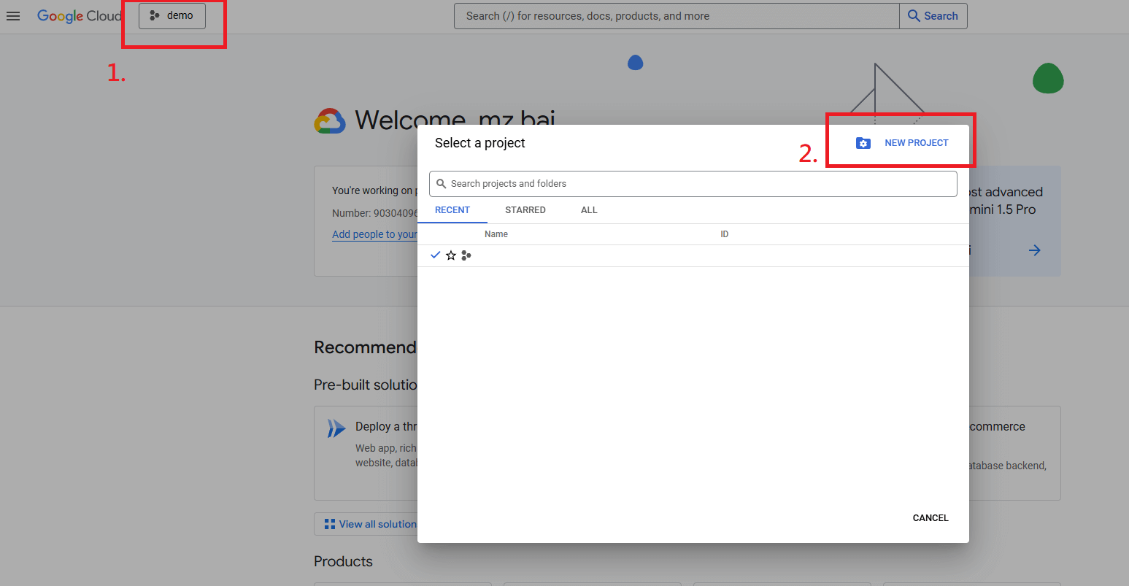Switch to the ALL tab
The image size is (1129, 586).
[x=589, y=210]
